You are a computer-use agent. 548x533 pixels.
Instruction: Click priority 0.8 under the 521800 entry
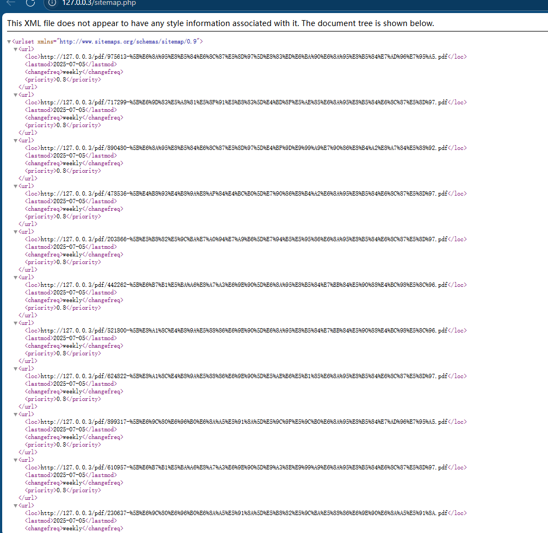[63, 354]
